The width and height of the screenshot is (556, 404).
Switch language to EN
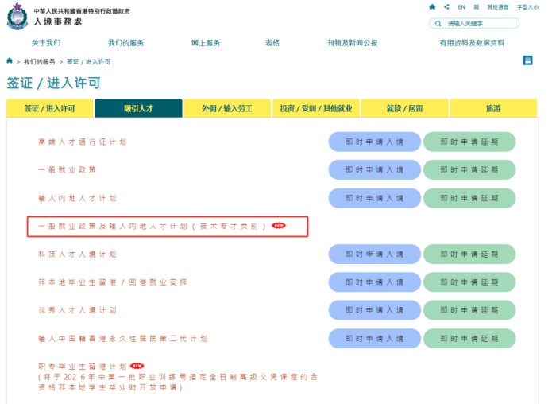pos(461,6)
